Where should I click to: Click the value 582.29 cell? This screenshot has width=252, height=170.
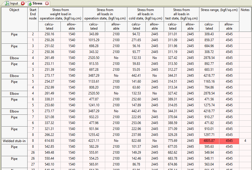94,147
